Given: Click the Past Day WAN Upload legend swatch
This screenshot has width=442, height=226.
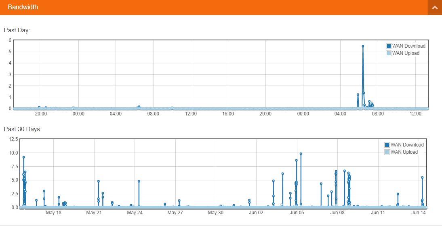Looking at the screenshot, I should click(x=389, y=53).
